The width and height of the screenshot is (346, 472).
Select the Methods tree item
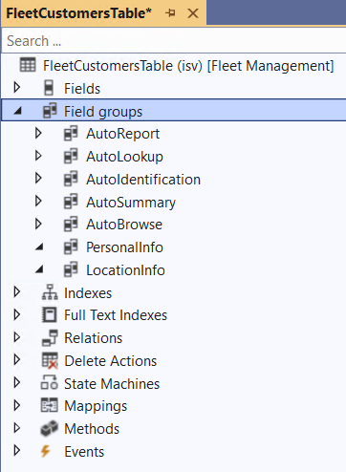click(92, 429)
